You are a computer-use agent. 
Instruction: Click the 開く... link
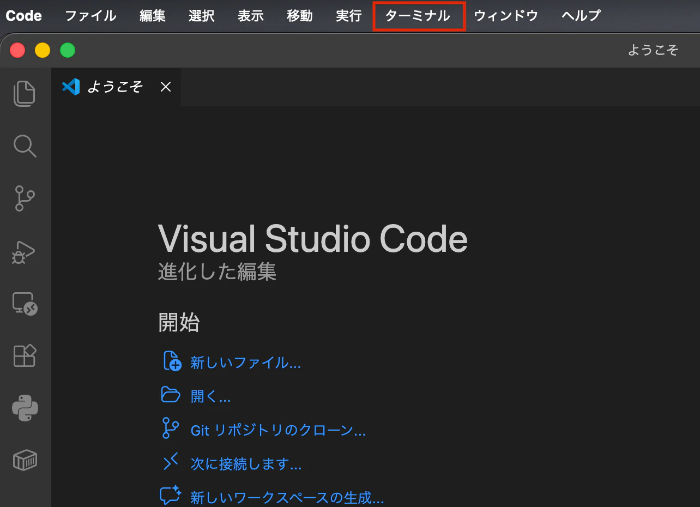pyautogui.click(x=210, y=396)
